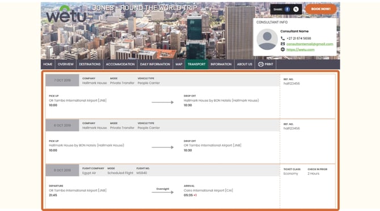Viewport: 380px width, 211px height.
Task: Click the Jones Round the World Trip title
Action: (145, 8)
